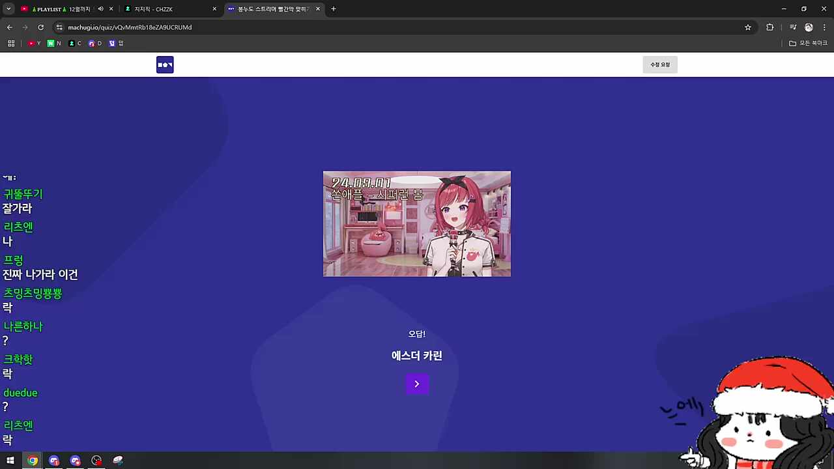Open a new browser tab
Screen dimensions: 834x469
tap(334, 9)
